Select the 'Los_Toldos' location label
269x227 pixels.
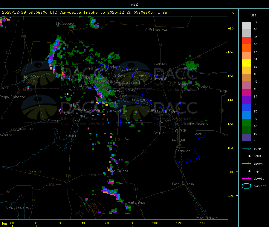[x=119, y=171]
